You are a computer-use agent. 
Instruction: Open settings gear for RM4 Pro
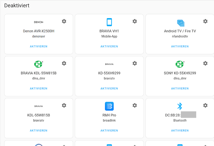pos(135,105)
